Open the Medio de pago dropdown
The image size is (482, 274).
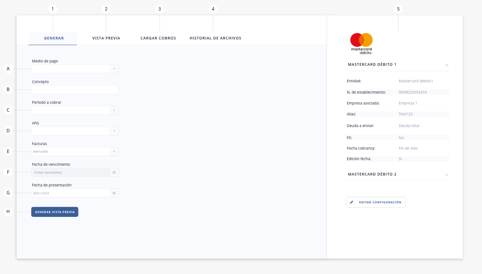(x=75, y=69)
